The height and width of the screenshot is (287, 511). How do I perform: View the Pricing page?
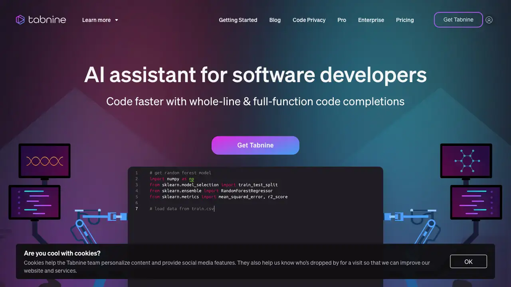click(405, 20)
